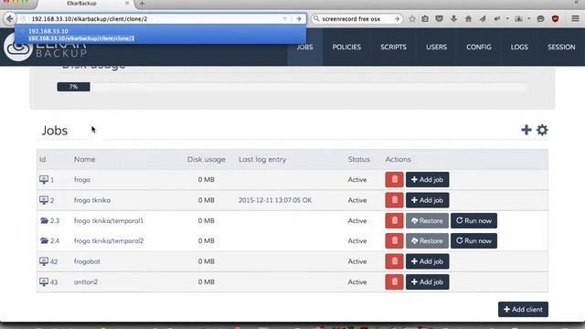Click the computer icon for client 2
Screen dimensions: 585x329
44,200
